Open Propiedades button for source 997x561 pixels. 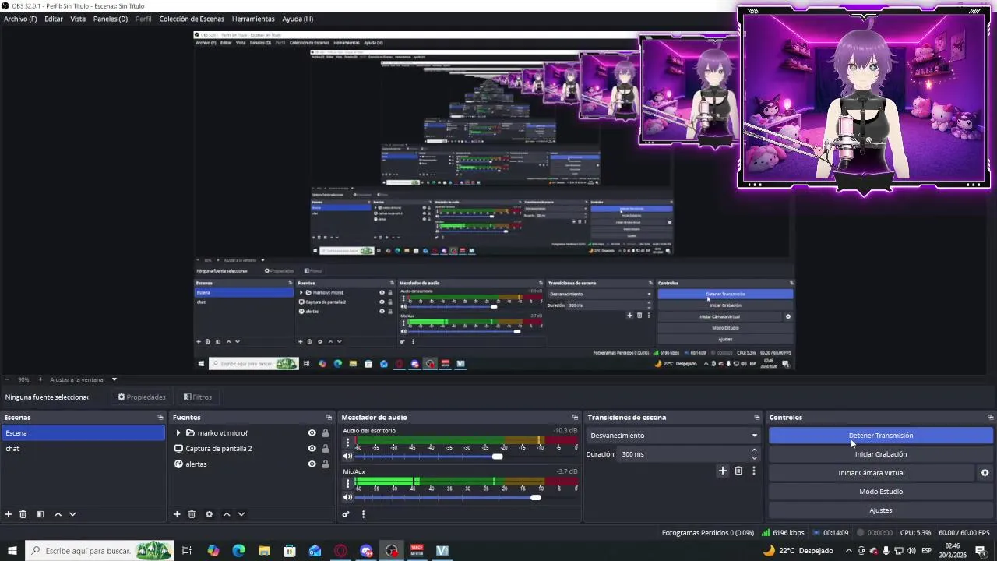click(x=142, y=397)
